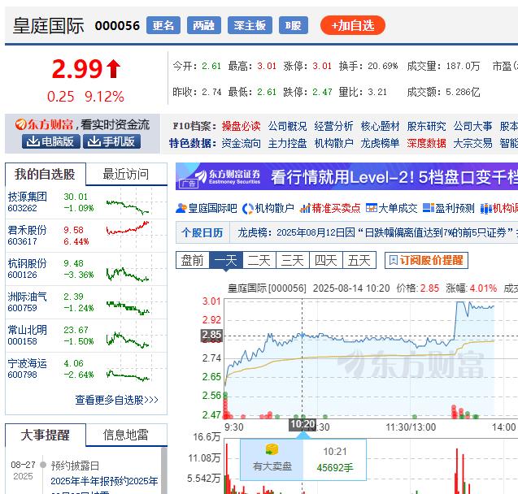The width and height of the screenshot is (518, 494).
Task: Open 深度数据 link
Action: point(426,143)
